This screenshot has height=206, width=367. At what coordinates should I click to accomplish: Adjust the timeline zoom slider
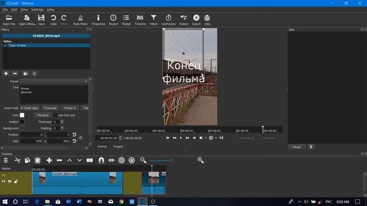click(x=171, y=160)
